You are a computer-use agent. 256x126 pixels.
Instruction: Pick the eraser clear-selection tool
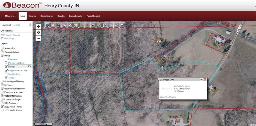click(70, 25)
